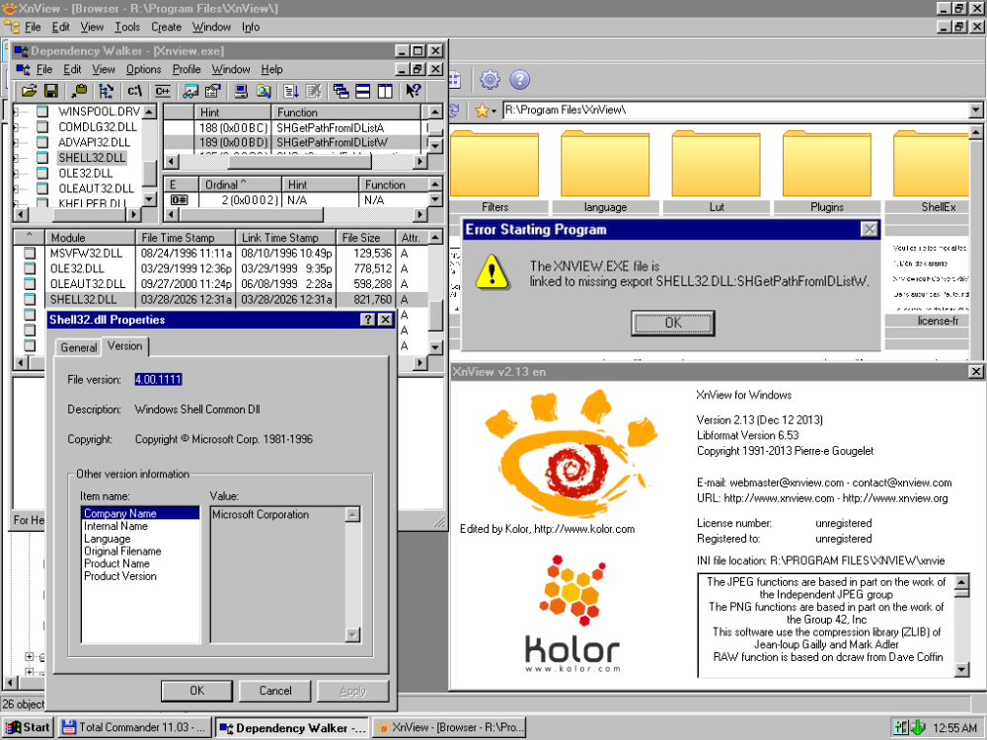The width and height of the screenshot is (987, 740).
Task: Open XnView settings gear icon
Action: (x=490, y=80)
